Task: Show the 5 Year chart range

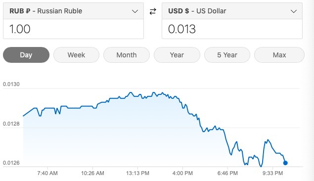Action: (227, 55)
